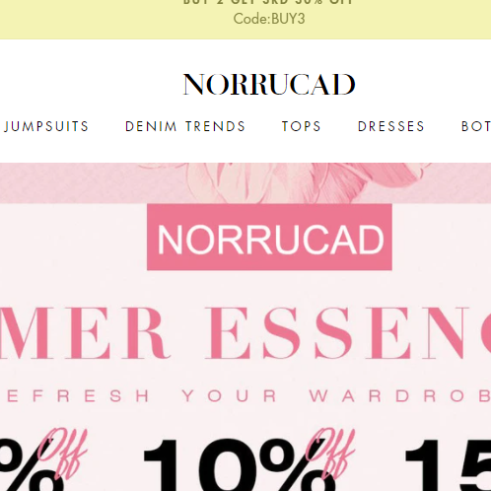
Task: Click the WARDROB word in the subtitle
Action: pyautogui.click(x=399, y=396)
